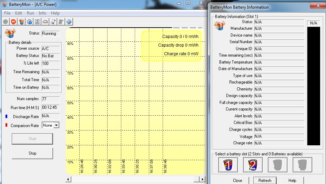Click the horizontal scrollbar thumb under the graph

pos(196,179)
